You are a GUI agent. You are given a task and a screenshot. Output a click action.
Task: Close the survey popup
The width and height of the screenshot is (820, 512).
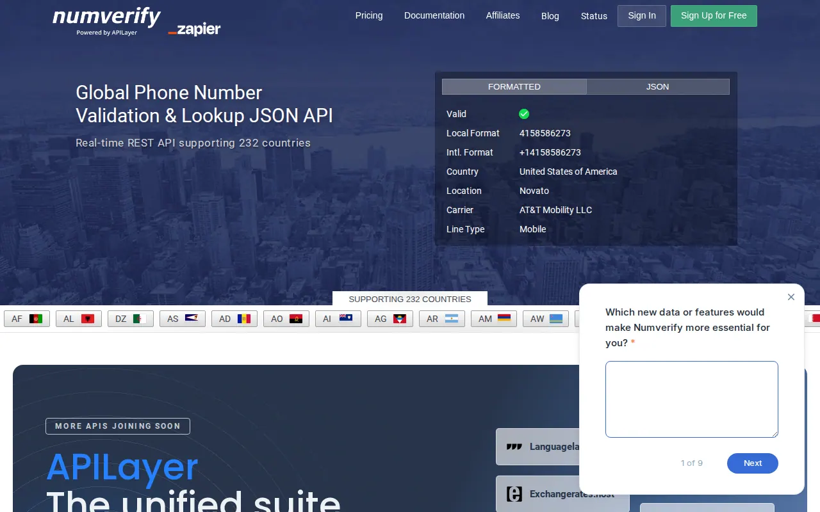[x=791, y=297]
